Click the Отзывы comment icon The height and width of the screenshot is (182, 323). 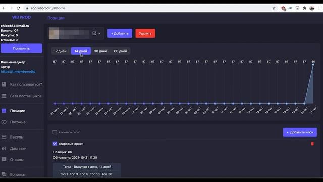click(x=4, y=160)
